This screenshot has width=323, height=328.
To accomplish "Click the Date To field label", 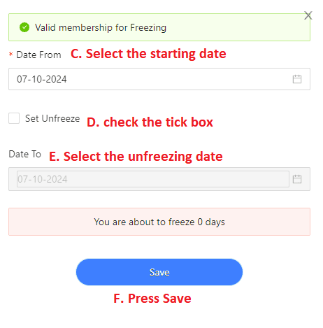I will point(25,154).
